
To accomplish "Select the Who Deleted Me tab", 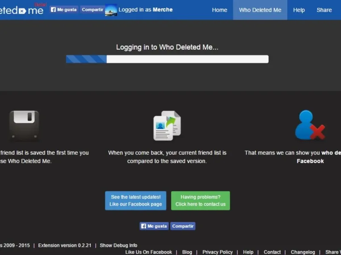I will pos(260,10).
